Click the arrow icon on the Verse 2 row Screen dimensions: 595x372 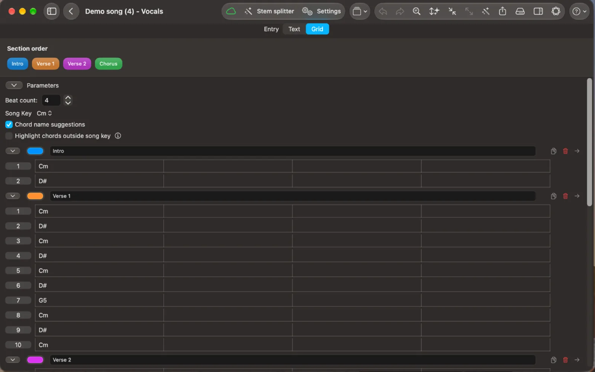click(x=577, y=360)
